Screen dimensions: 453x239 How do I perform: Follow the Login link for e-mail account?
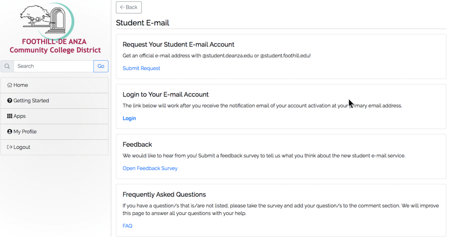tap(129, 118)
